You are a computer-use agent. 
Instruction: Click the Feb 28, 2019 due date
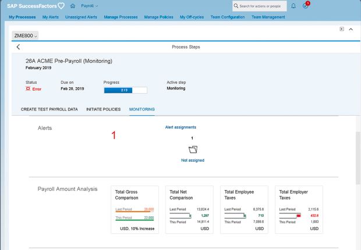pos(72,89)
